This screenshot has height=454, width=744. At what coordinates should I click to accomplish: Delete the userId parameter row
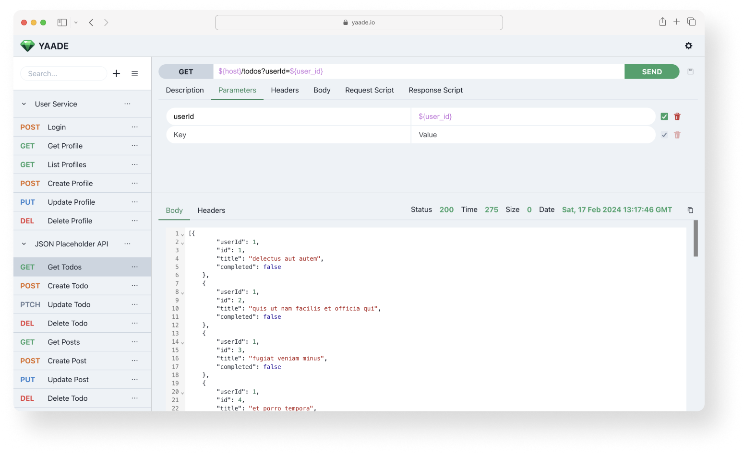click(677, 116)
